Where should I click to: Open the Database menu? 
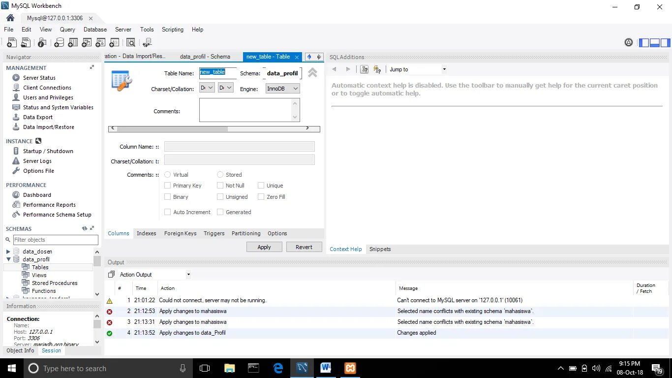95,30
